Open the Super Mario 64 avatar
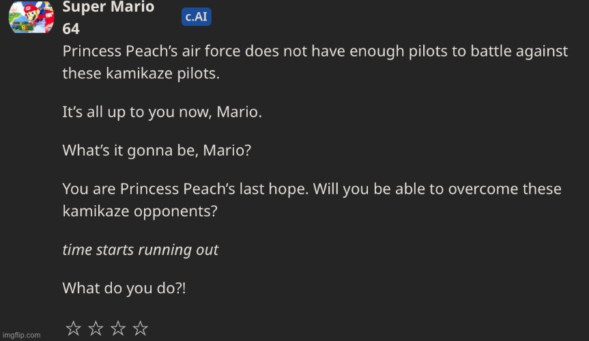Screen dimensions: 589x341 click(31, 17)
